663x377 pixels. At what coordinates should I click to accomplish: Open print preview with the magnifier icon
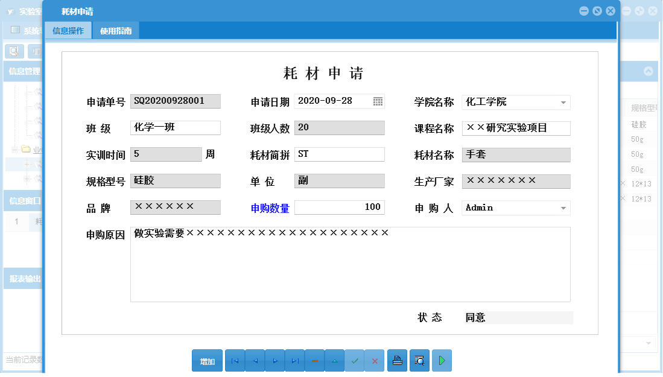tap(419, 360)
